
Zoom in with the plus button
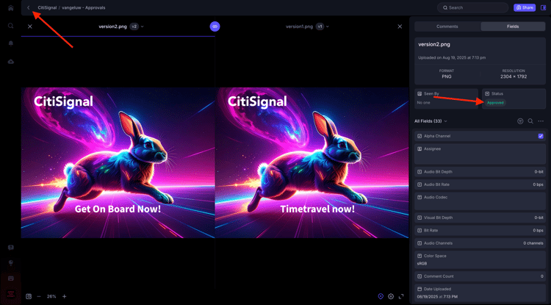point(65,296)
